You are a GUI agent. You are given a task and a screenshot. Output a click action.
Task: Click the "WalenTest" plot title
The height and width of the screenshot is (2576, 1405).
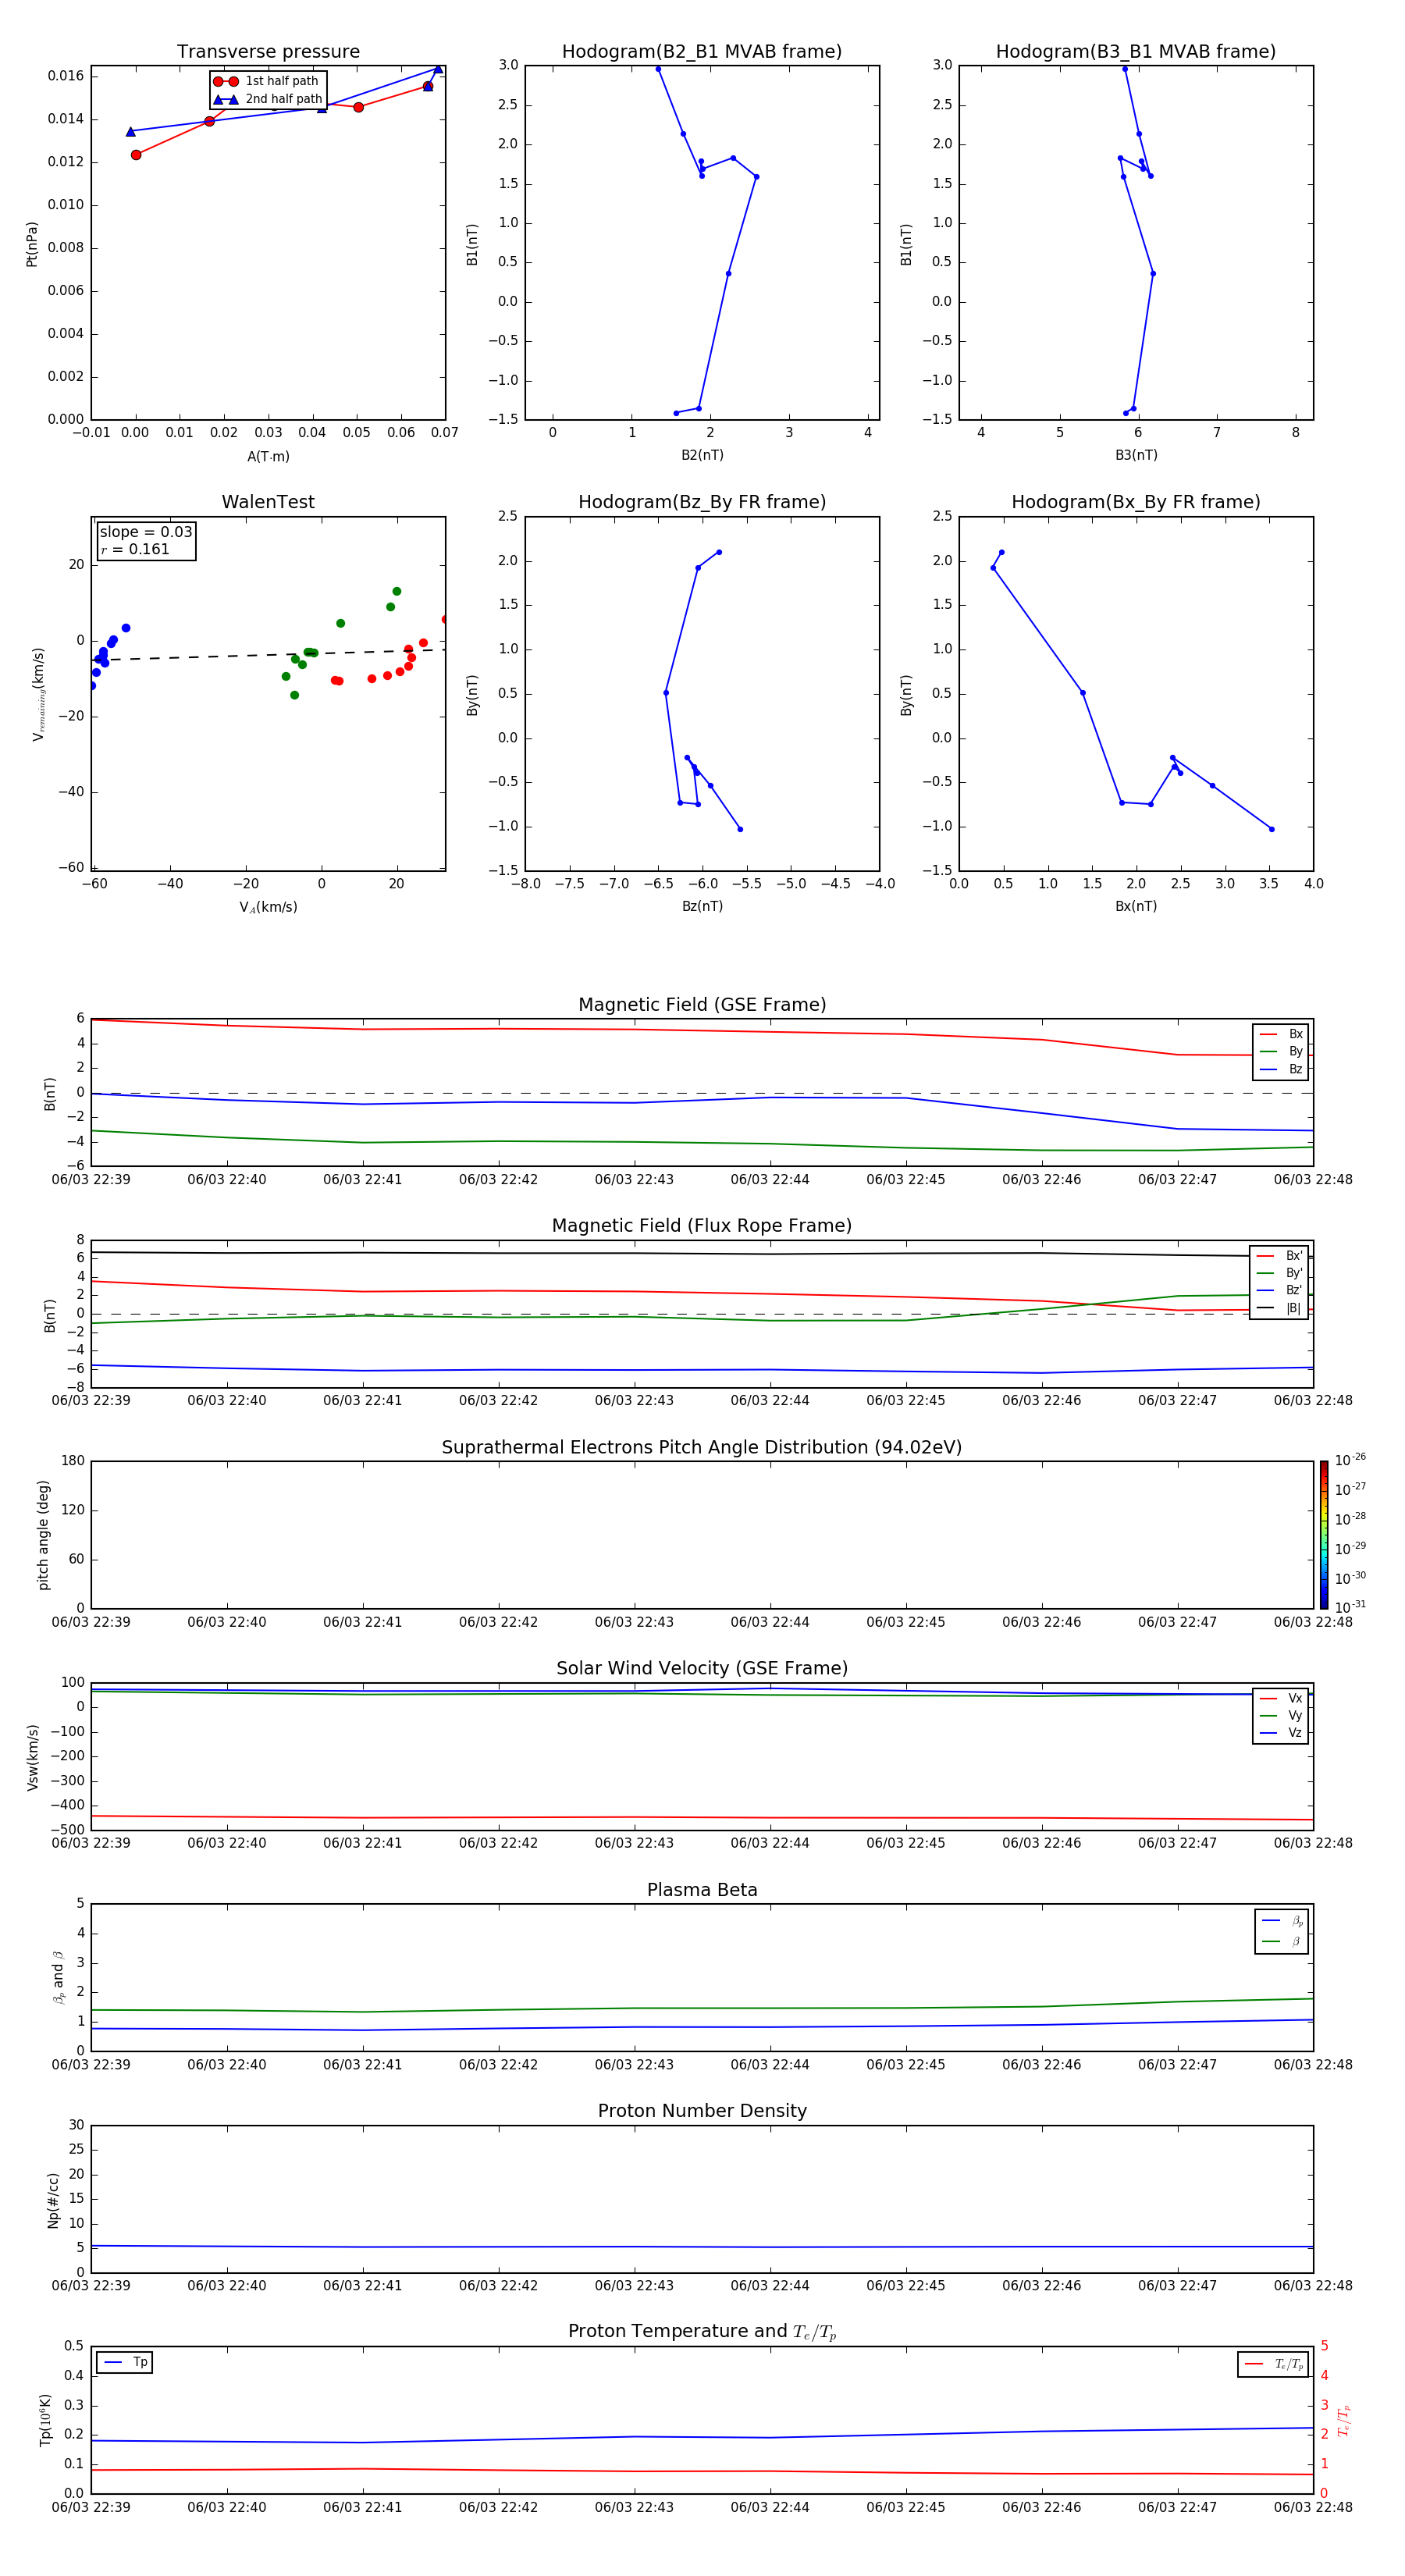(x=268, y=502)
